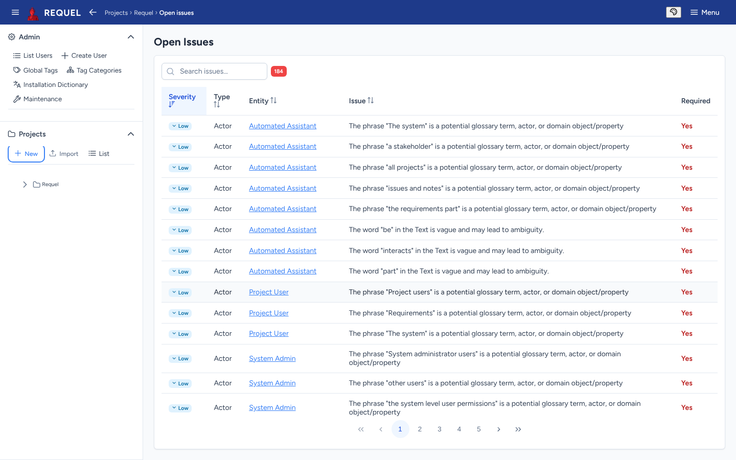The height and width of the screenshot is (460, 736).
Task: Go to first page icon
Action: tap(361, 429)
